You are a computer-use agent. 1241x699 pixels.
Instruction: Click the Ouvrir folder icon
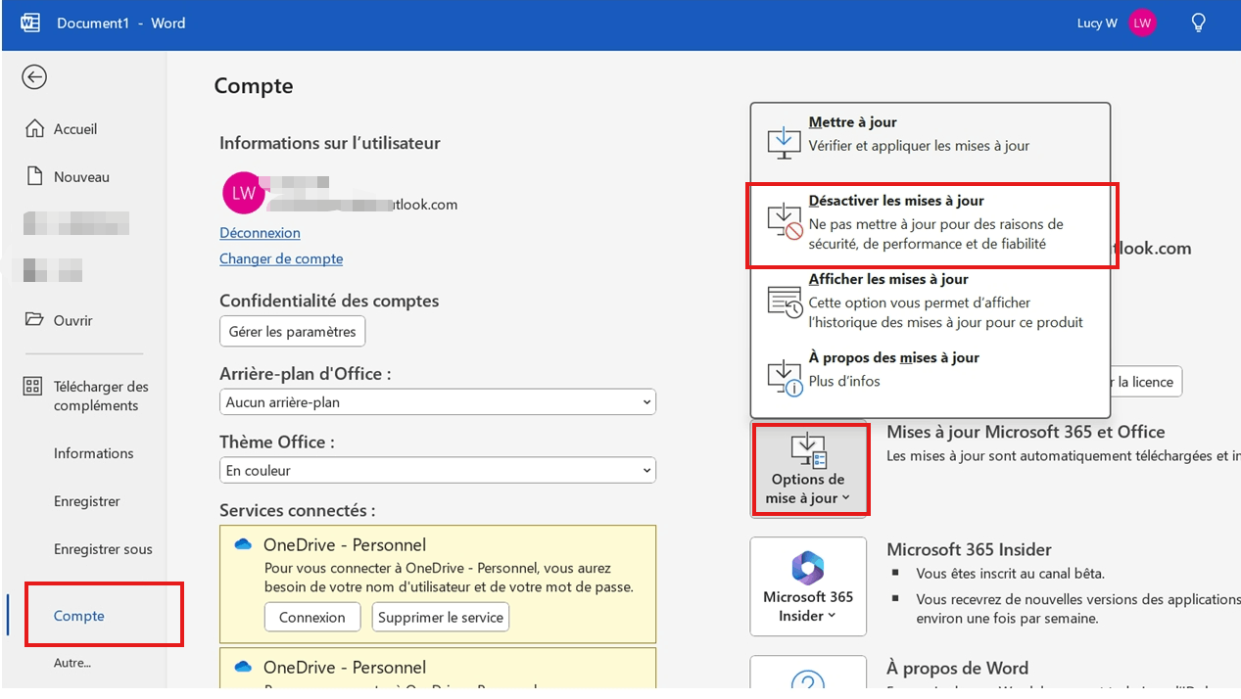pos(34,319)
